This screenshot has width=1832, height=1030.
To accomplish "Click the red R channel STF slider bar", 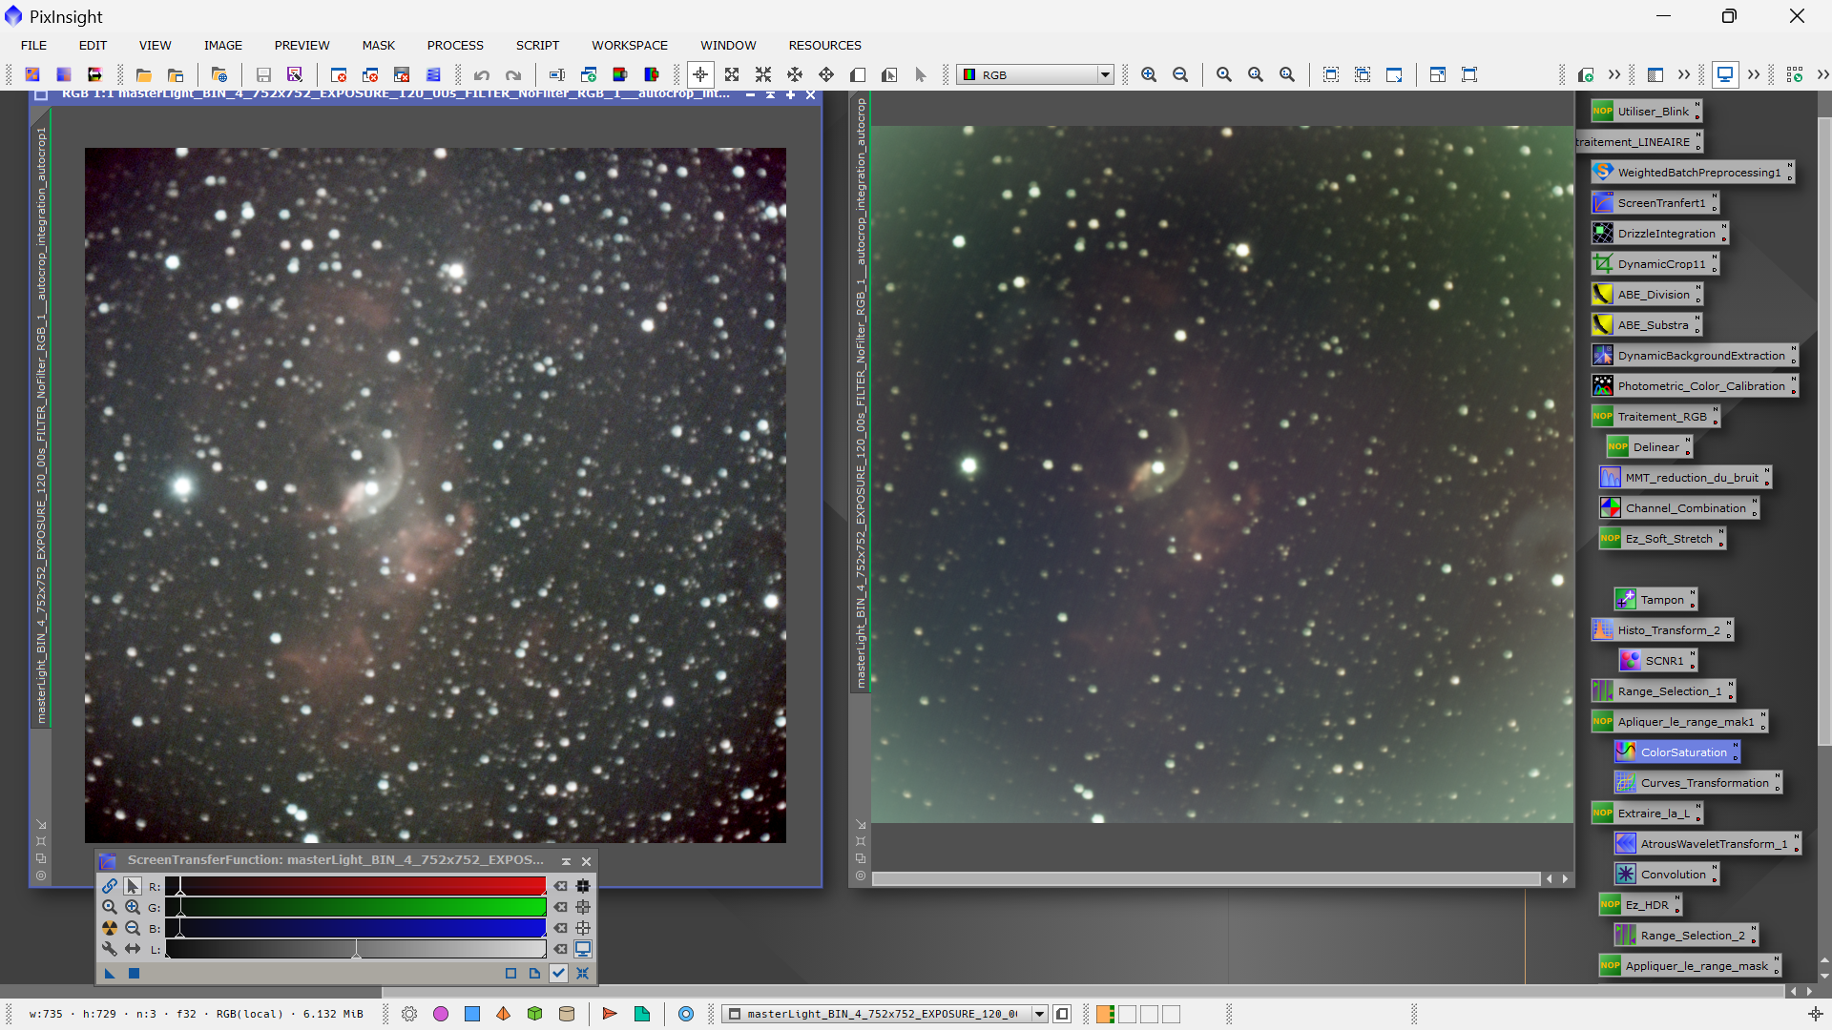I will point(356,886).
